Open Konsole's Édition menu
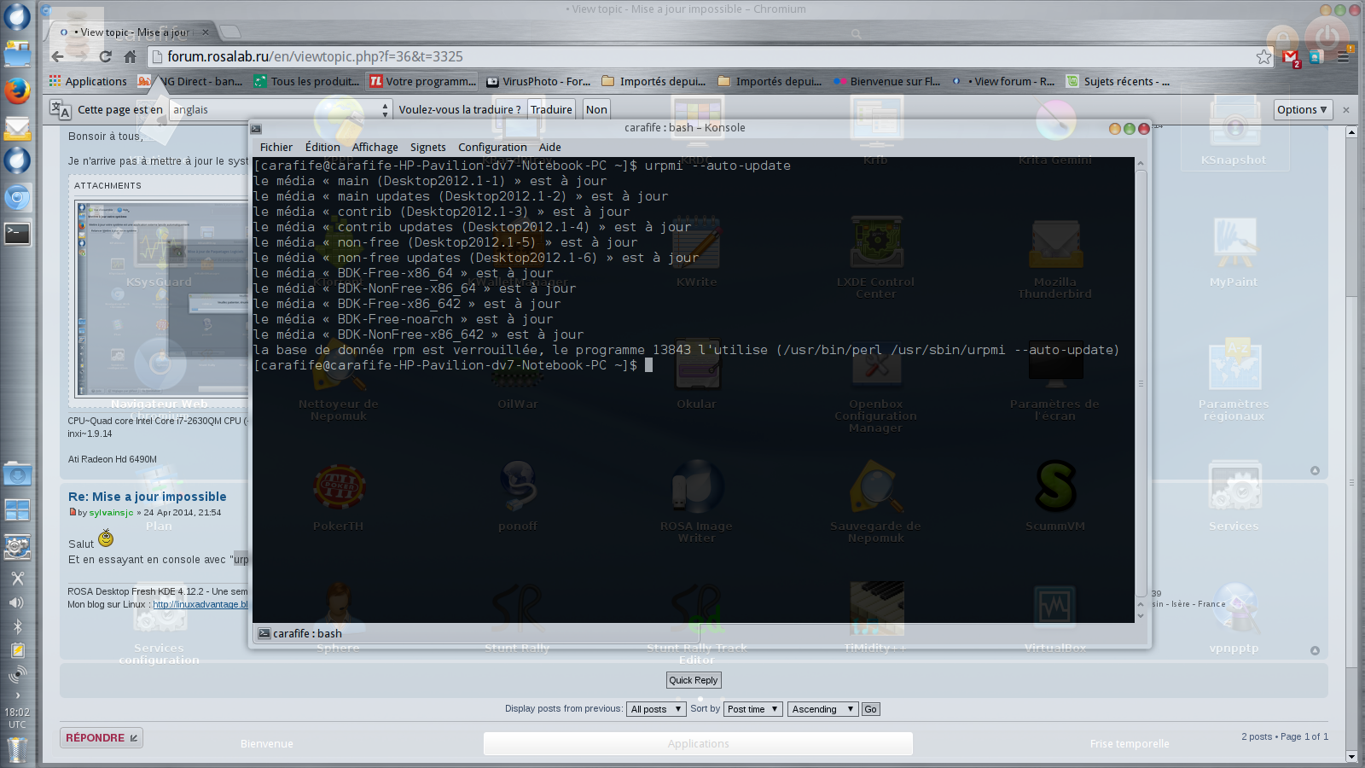The width and height of the screenshot is (1365, 768). tap(322, 147)
